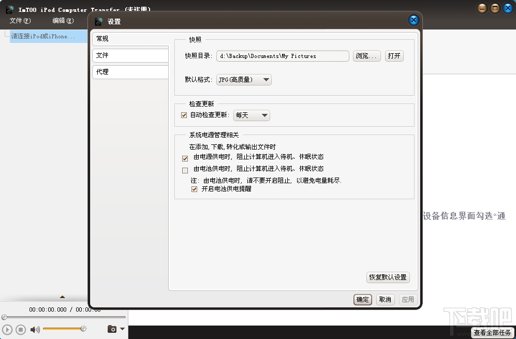Click the Play button in the preview player
The image size is (516, 339).
point(7,329)
